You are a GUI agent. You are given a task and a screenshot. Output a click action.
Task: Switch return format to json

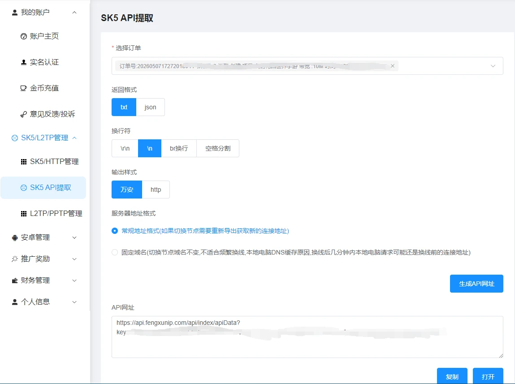click(x=151, y=107)
